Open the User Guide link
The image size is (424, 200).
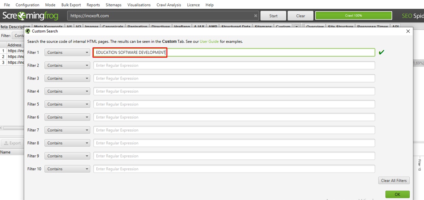(x=209, y=42)
